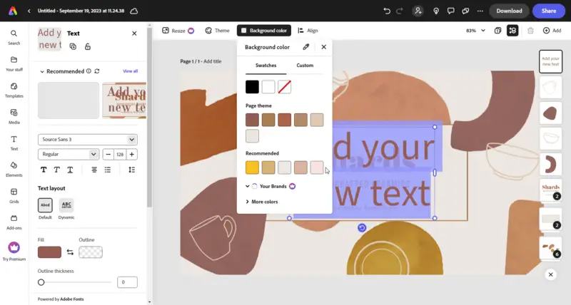Collapse the Recommended section
The width and height of the screenshot is (571, 305).
click(42, 71)
